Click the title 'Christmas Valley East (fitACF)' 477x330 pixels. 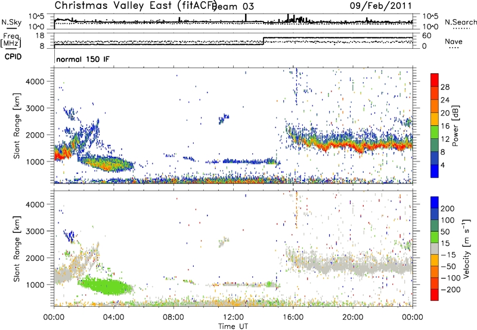(x=136, y=6)
